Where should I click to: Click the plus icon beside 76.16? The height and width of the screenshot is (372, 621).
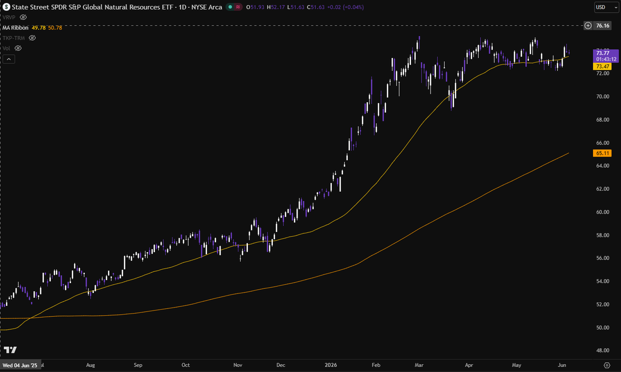click(x=587, y=25)
